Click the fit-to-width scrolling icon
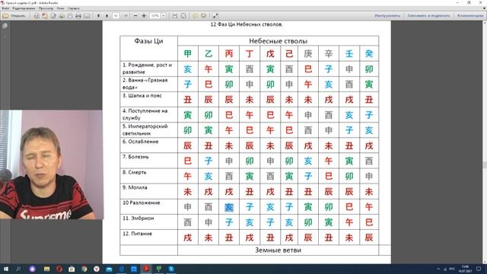The width and height of the screenshot is (487, 274). tap(175, 15)
